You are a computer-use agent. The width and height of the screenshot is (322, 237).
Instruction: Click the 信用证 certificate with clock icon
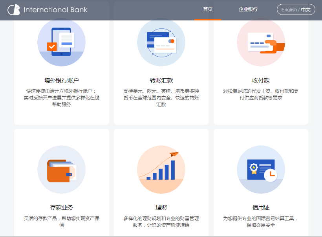pyautogui.click(x=261, y=170)
